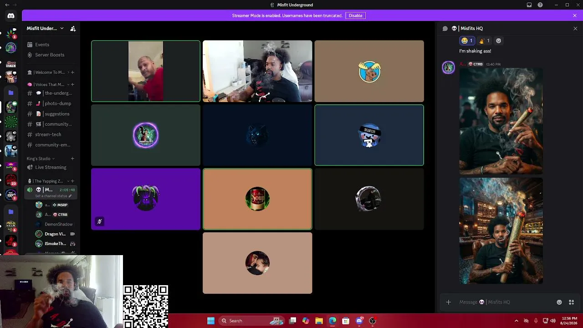Open the top cigar portrait image in chat

(501, 121)
